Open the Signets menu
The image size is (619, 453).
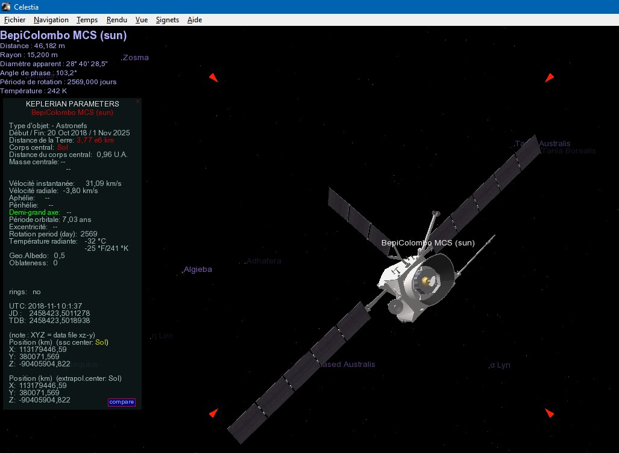point(168,20)
